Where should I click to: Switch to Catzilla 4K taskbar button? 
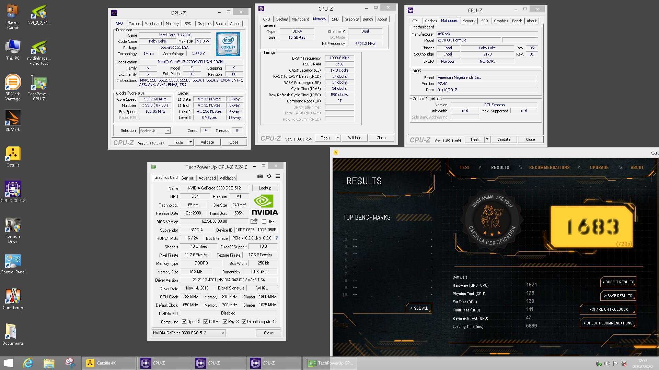tap(109, 363)
